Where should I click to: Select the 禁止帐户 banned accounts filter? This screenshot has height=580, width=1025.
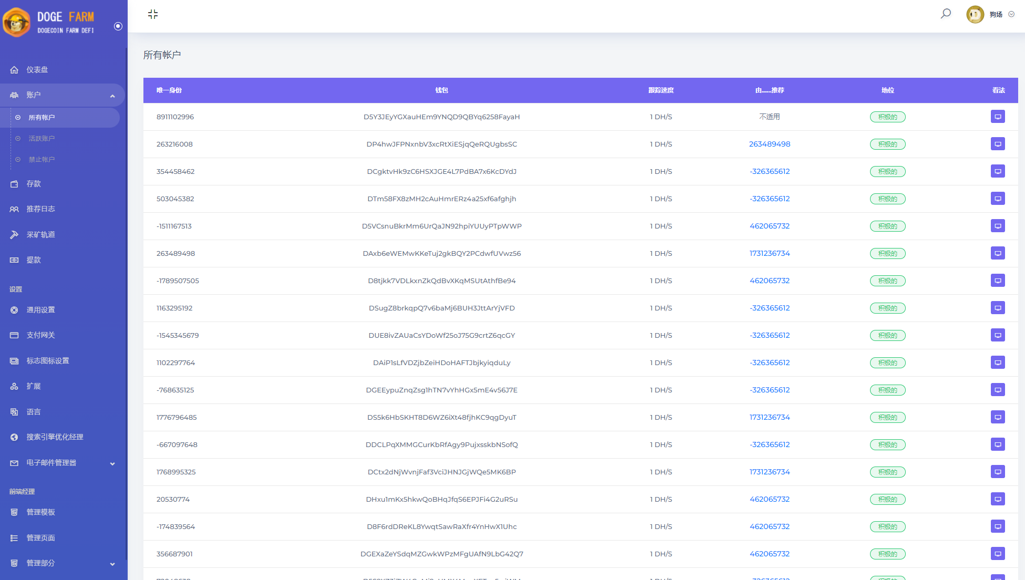[41, 159]
